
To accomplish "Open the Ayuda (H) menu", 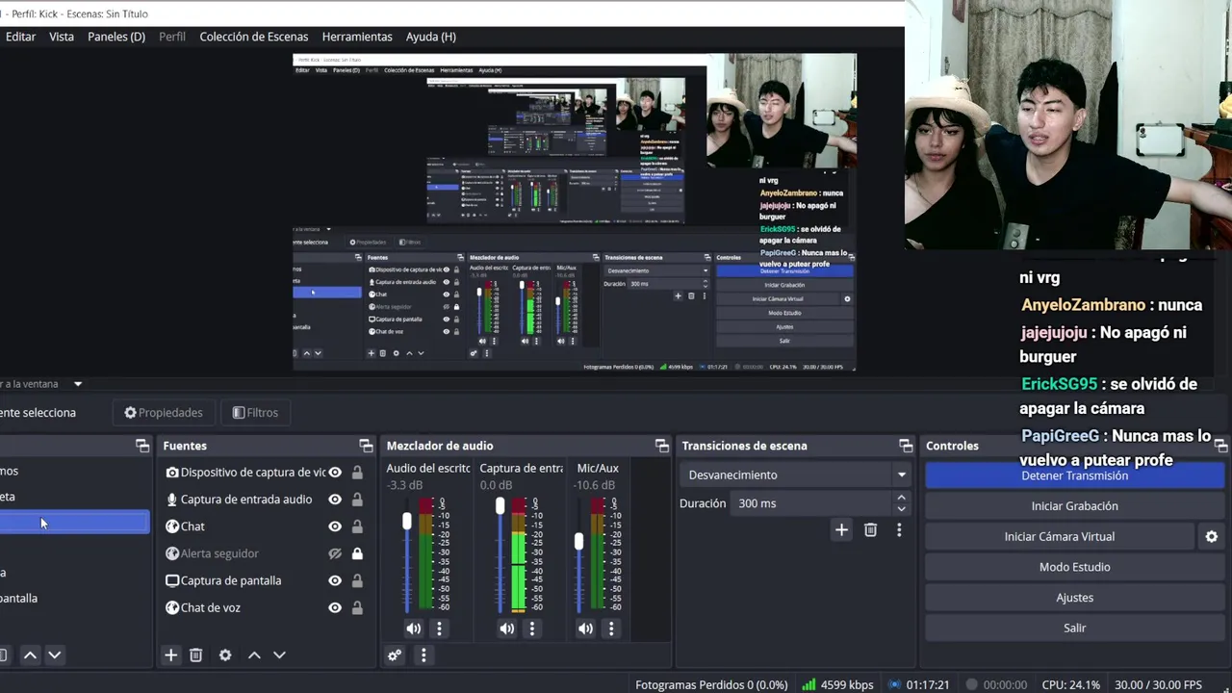I will [x=430, y=37].
